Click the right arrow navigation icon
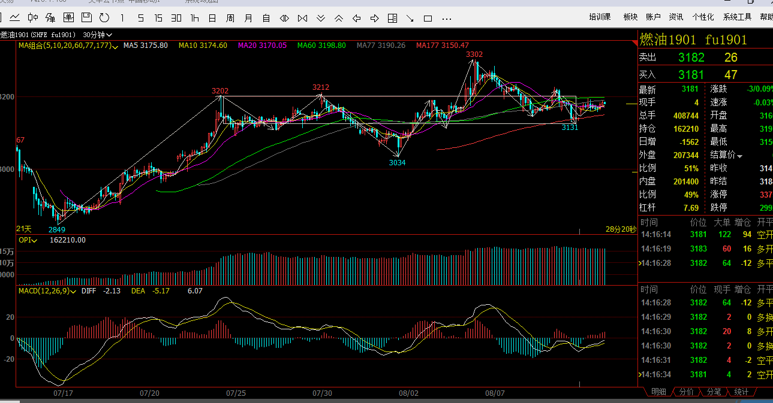Image resolution: width=773 pixels, height=403 pixels. tap(375, 18)
